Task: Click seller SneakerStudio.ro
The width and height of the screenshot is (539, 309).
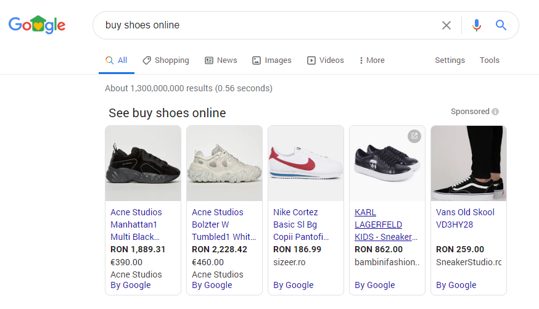Action: [x=469, y=262]
